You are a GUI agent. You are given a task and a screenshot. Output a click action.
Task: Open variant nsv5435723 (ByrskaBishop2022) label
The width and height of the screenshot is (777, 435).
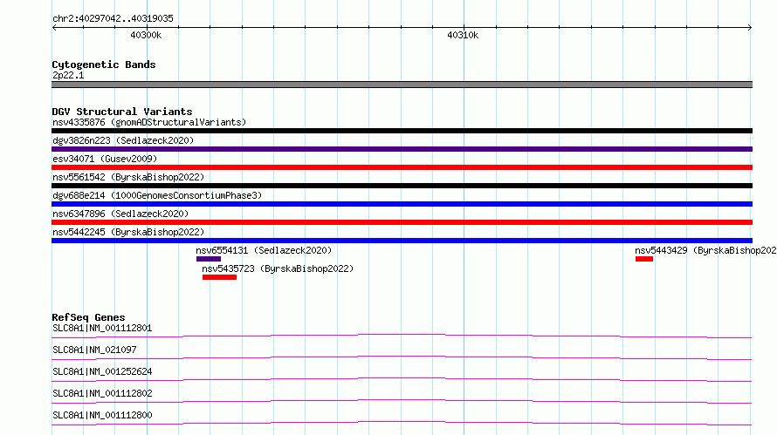click(278, 268)
